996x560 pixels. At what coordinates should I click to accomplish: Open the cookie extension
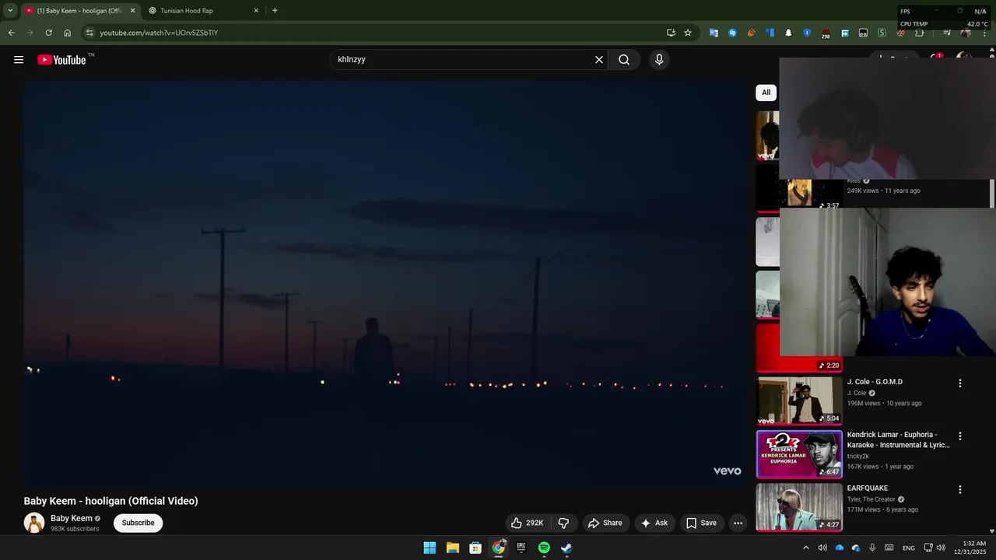pos(900,33)
